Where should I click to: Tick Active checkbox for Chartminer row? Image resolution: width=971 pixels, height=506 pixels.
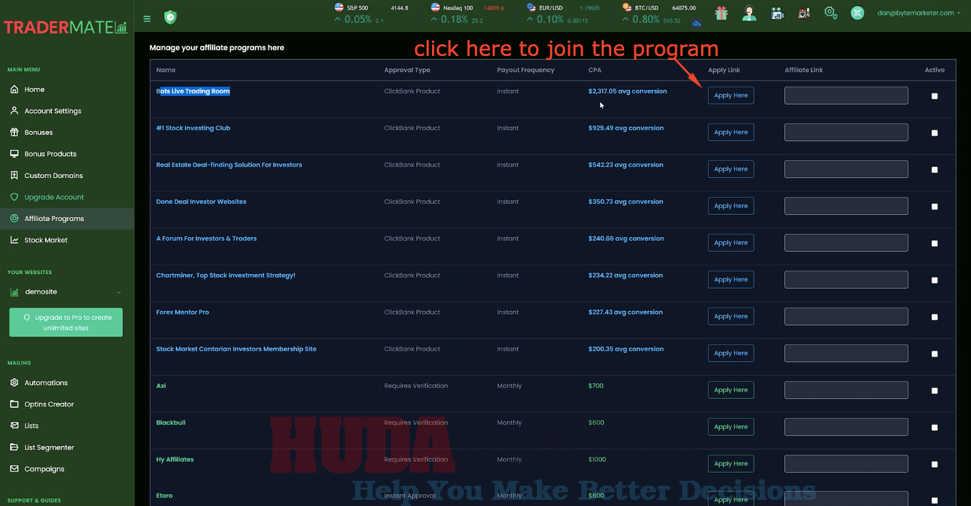[x=934, y=280]
